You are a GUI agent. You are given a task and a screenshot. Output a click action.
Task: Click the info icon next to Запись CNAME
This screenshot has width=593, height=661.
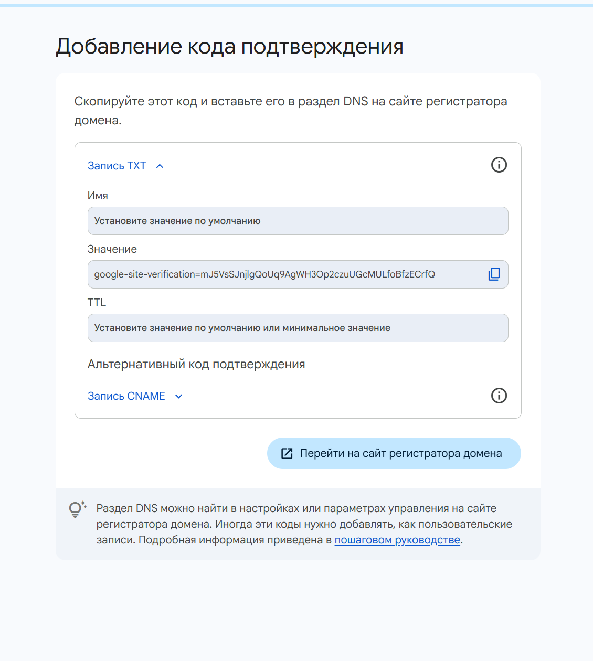[499, 396]
